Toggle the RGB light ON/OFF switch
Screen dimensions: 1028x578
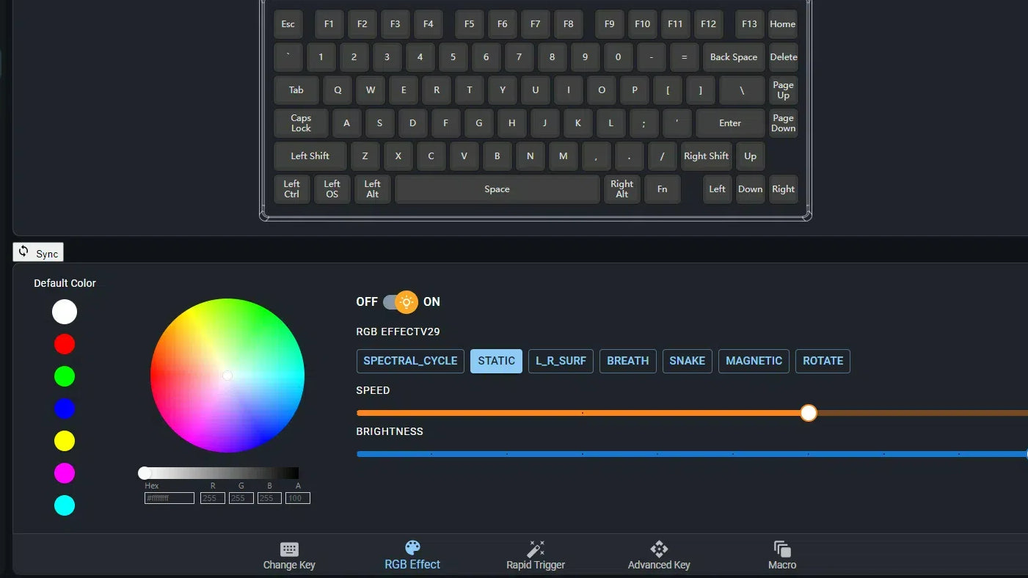pyautogui.click(x=401, y=301)
